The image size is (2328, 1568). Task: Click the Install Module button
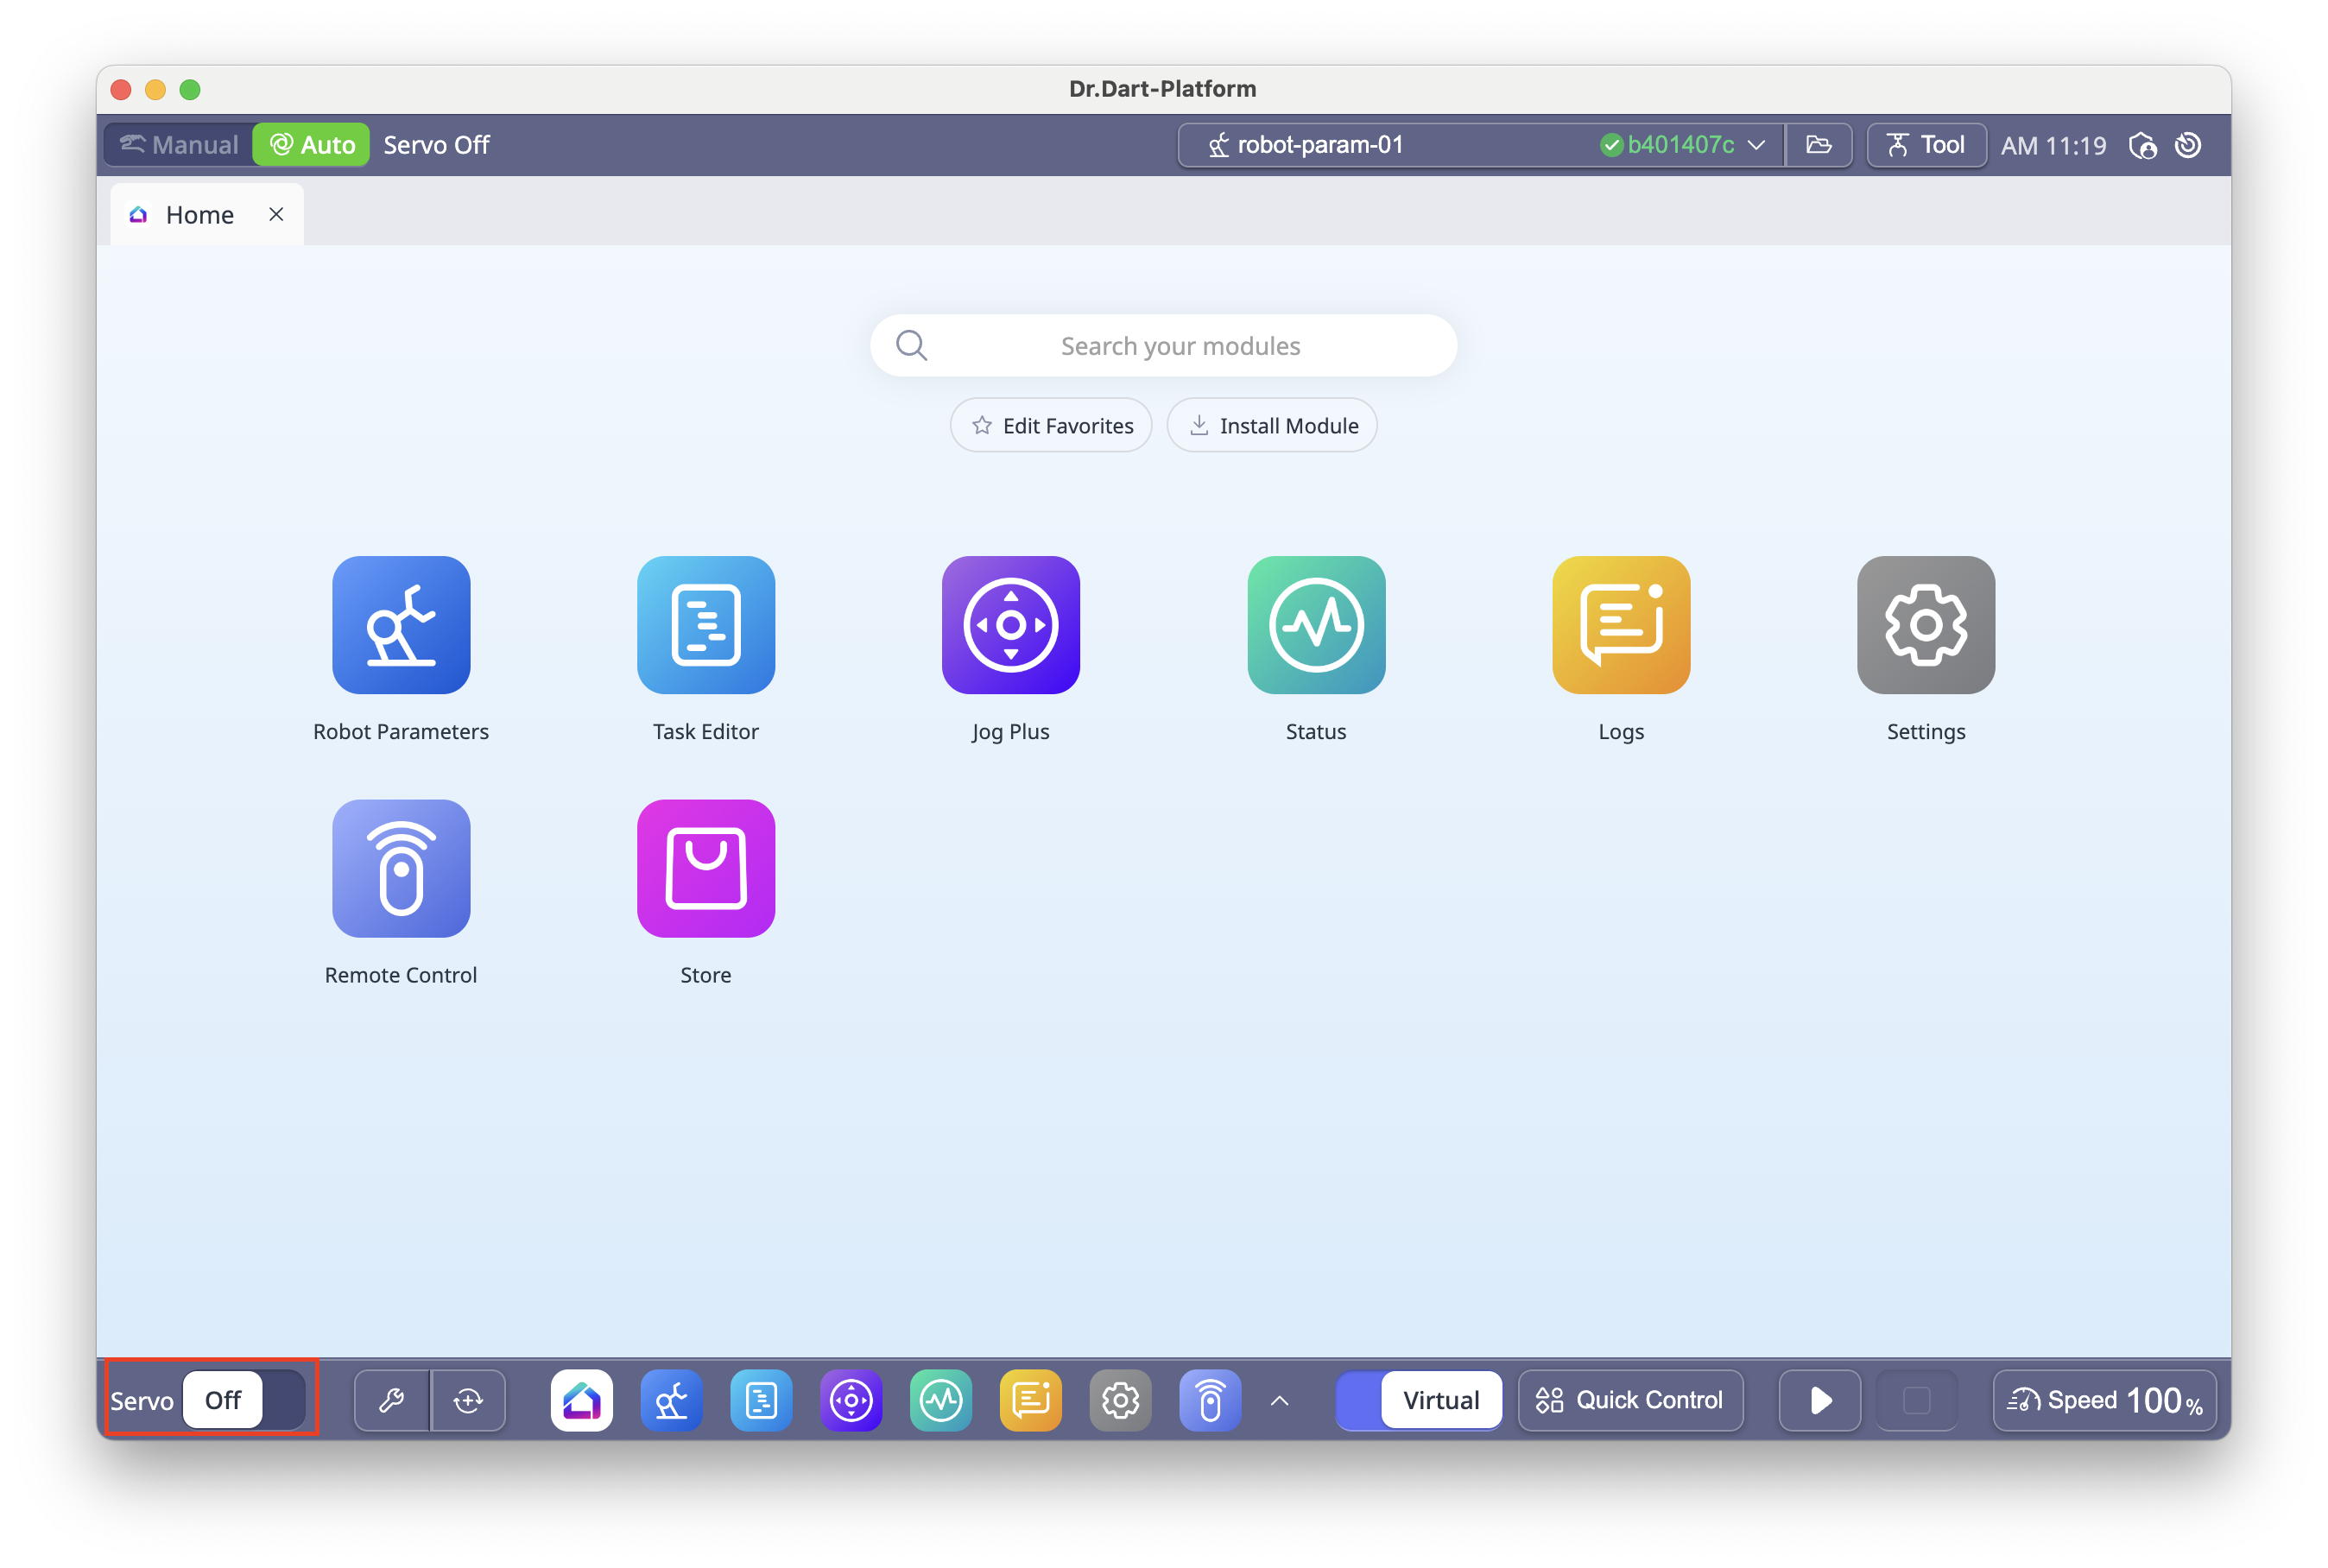pos(1272,426)
